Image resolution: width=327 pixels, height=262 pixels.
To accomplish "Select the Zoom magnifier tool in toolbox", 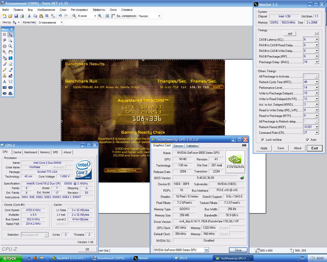I will coord(10,46).
